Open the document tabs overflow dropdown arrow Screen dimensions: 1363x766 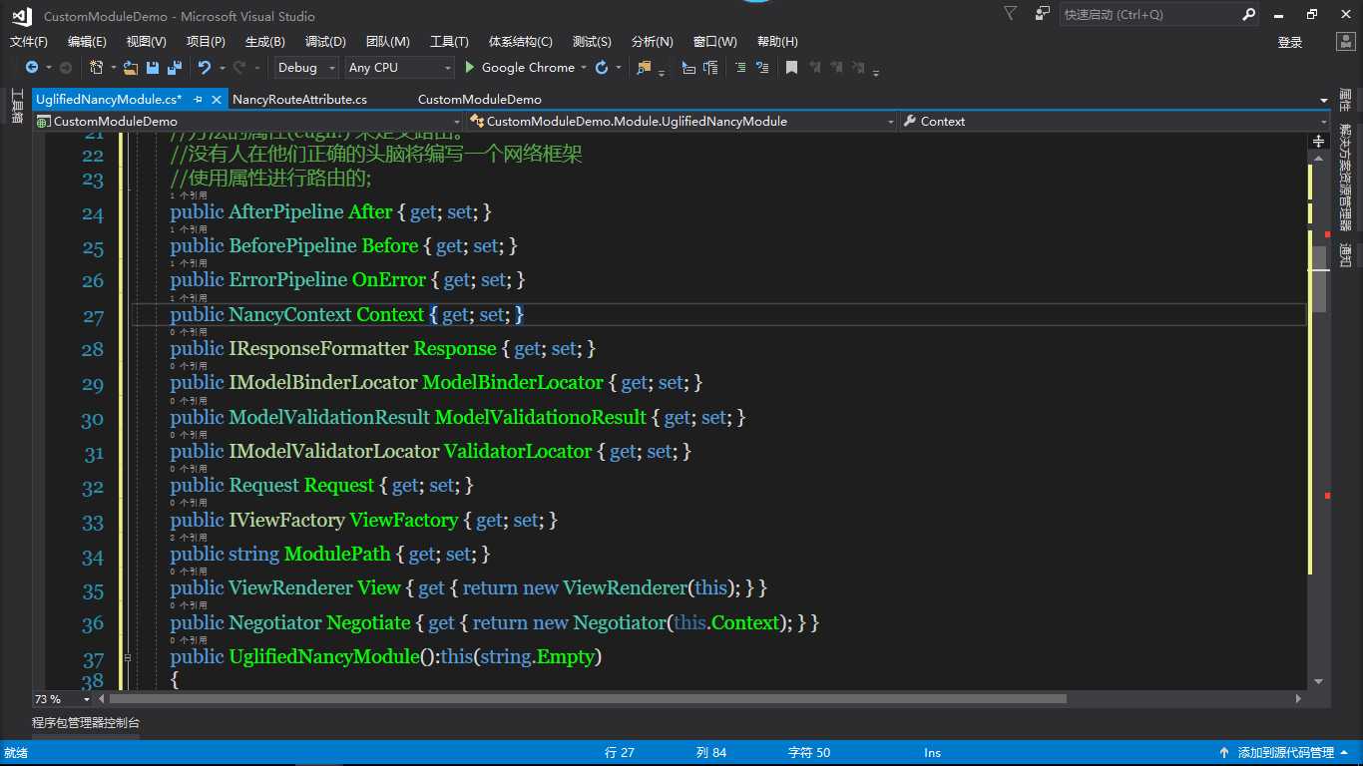[x=1324, y=101]
